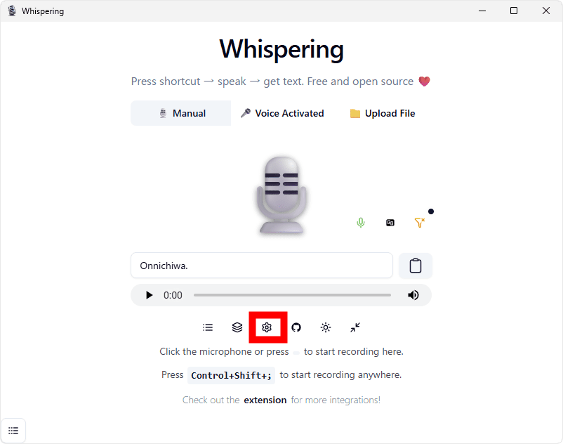
Task: Play the recorded audio
Action: [x=149, y=295]
